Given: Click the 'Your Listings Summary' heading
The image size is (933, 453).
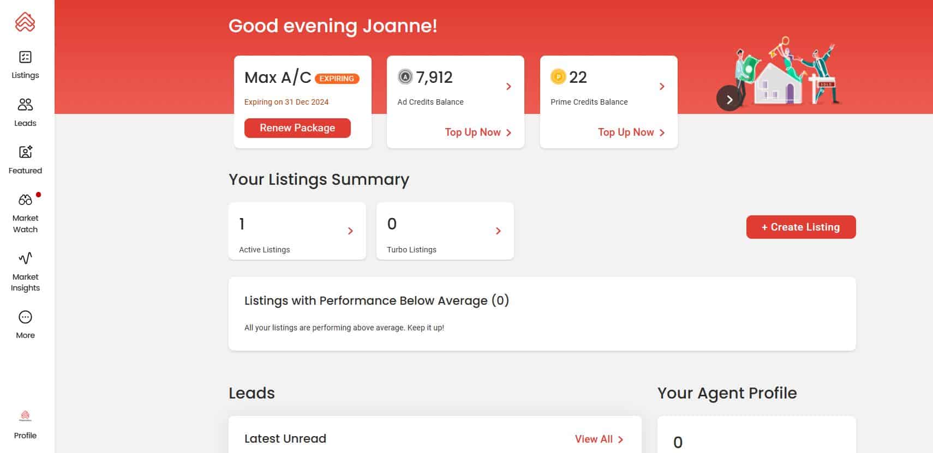Looking at the screenshot, I should point(319,179).
